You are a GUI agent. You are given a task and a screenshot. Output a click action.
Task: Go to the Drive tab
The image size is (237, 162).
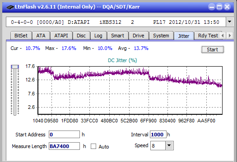coord(139,36)
